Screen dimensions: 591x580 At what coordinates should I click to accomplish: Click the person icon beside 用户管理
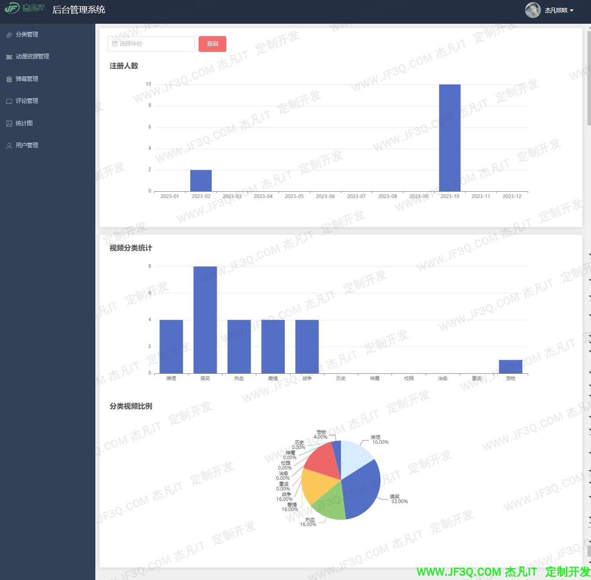point(9,146)
